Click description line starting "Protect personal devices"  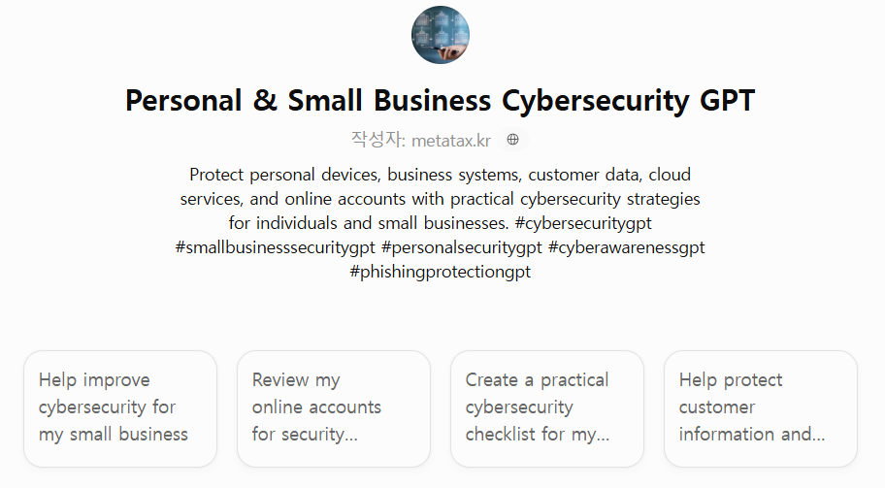point(441,175)
